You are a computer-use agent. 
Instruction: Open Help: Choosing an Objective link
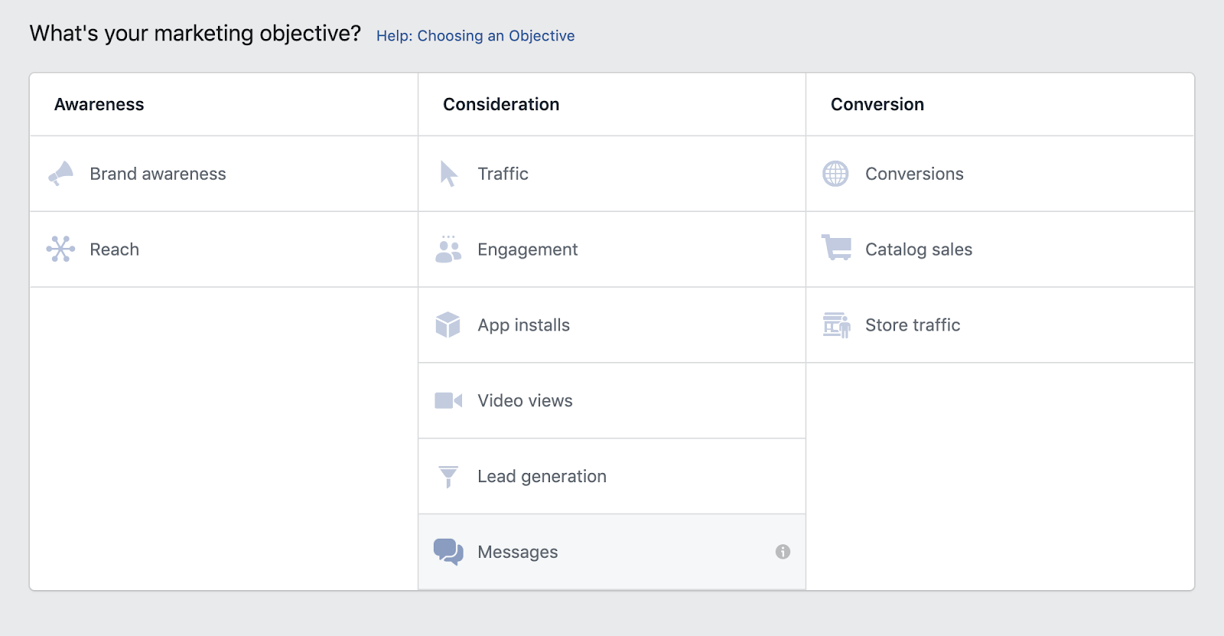coord(475,36)
